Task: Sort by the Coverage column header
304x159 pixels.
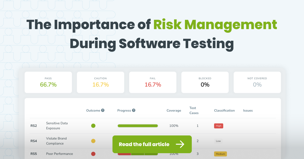Action: [174, 110]
